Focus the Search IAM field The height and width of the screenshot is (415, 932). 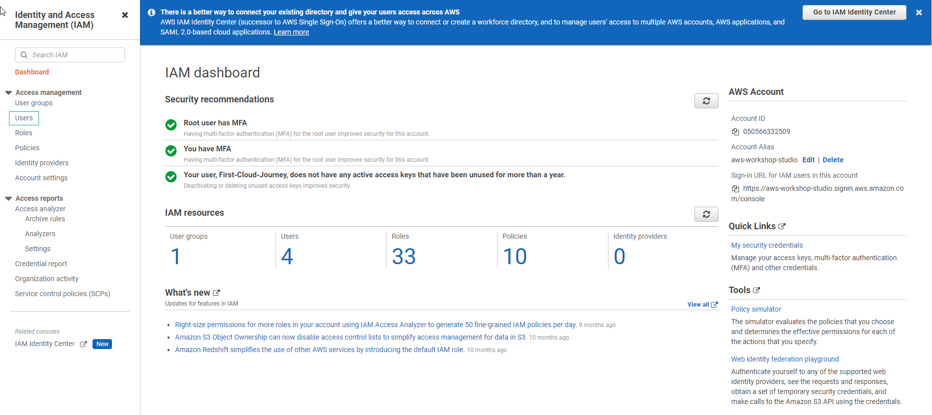pos(70,55)
